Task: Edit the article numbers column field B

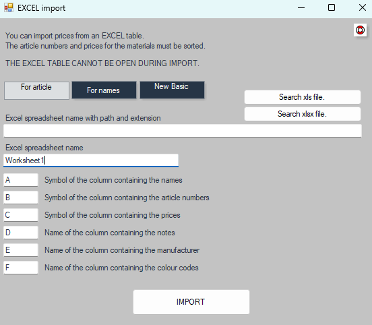Action: 21,198
